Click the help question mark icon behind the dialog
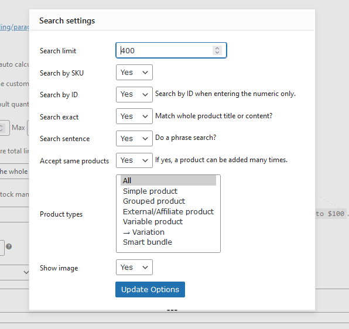 9,246
